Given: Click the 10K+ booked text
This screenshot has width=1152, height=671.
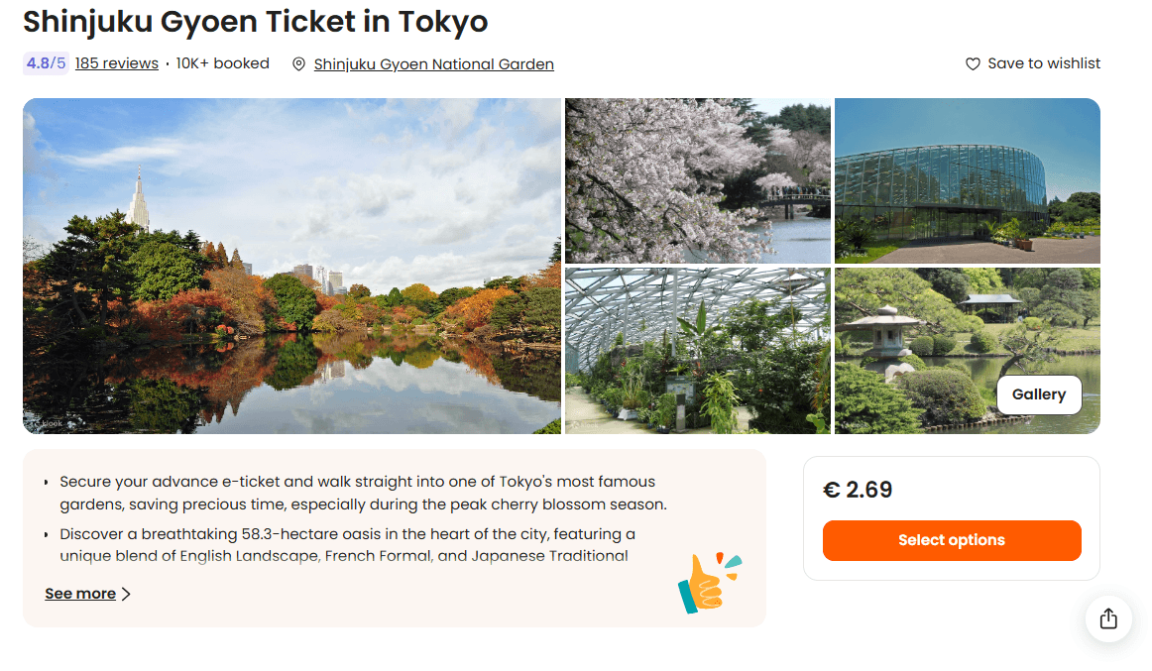Looking at the screenshot, I should (x=223, y=63).
